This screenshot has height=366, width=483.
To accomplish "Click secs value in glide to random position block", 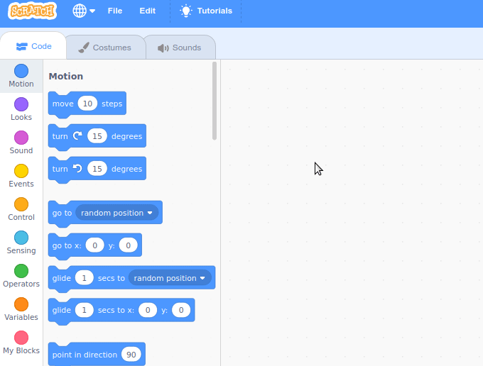I will tap(84, 278).
